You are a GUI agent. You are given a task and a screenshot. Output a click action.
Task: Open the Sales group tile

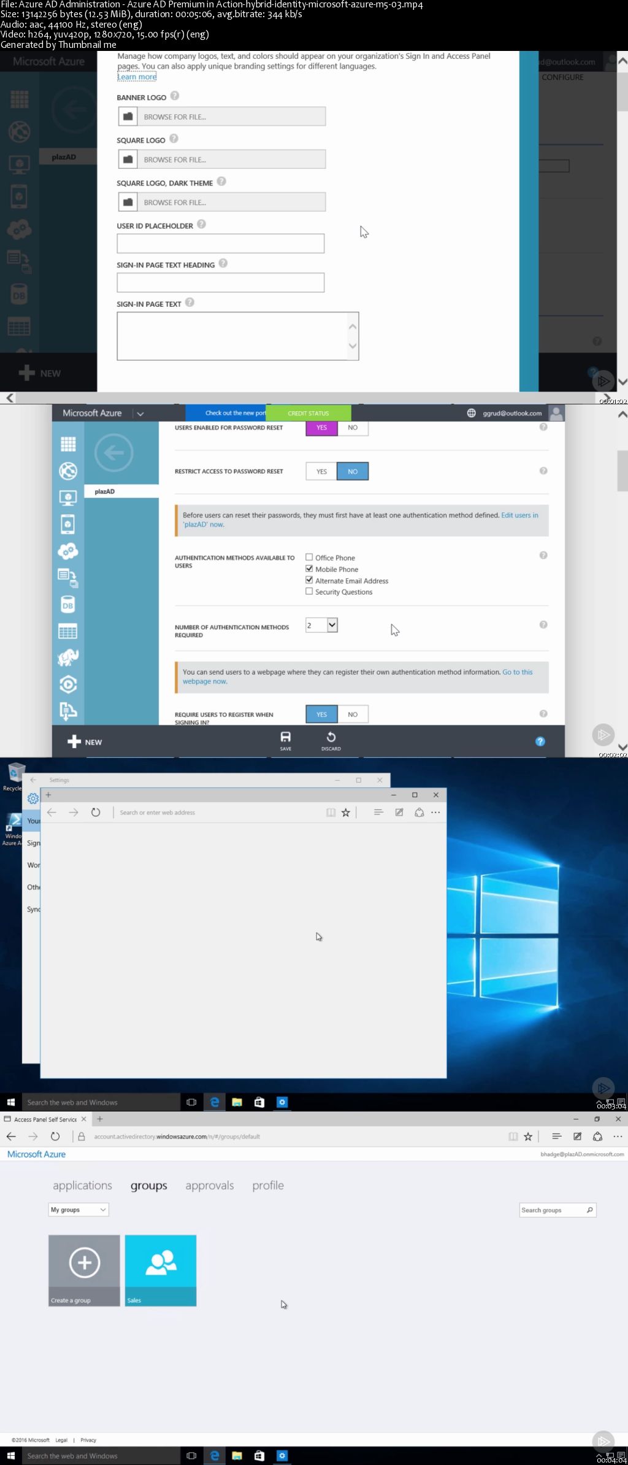coord(161,1270)
